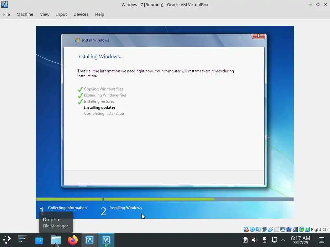The width and height of the screenshot is (330, 247).
Task: Click the recording indicator icon
Action: click(289, 229)
